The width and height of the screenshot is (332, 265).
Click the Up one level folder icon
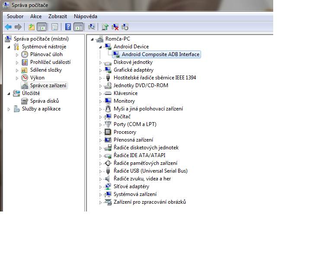31,27
